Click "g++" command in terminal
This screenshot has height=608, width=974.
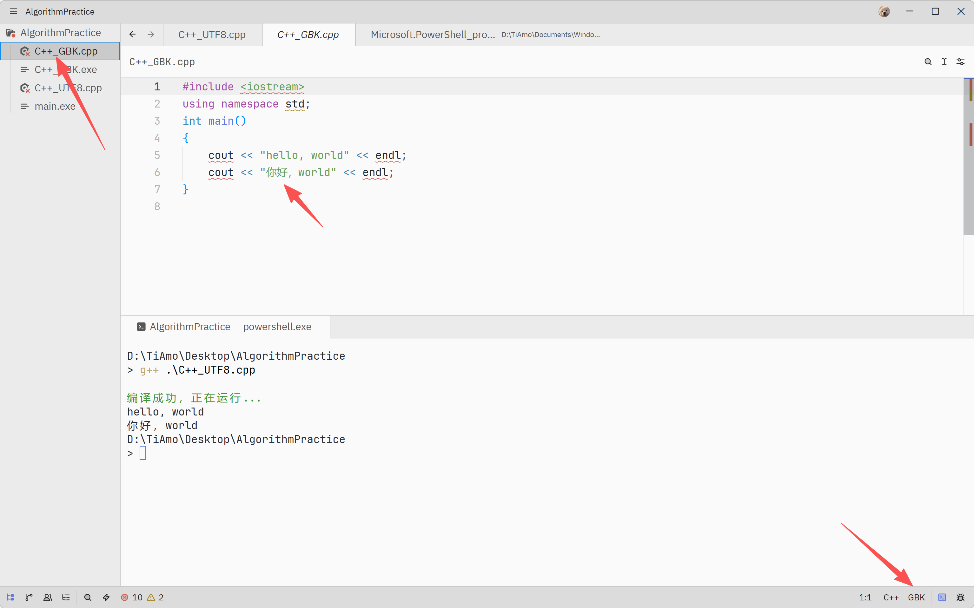(149, 370)
